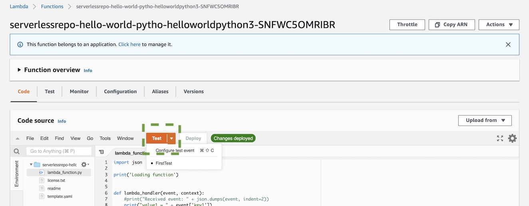The height and width of the screenshot is (206, 529).
Task: Open the Test button dropdown arrow
Action: click(x=171, y=139)
